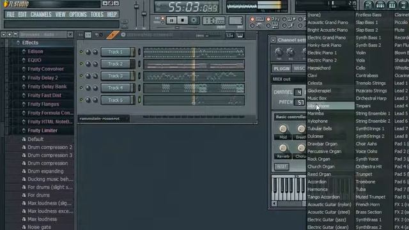This screenshot has width=409, height=230.
Task: Open the Channel settings menu arrow
Action: coord(273,40)
